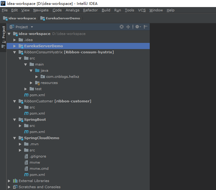Image resolution: width=216 pixels, height=190 pixels.
Task: Open the Run menu
Action: (x=118, y=10)
